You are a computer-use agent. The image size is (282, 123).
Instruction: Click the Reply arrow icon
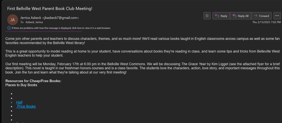point(217,16)
